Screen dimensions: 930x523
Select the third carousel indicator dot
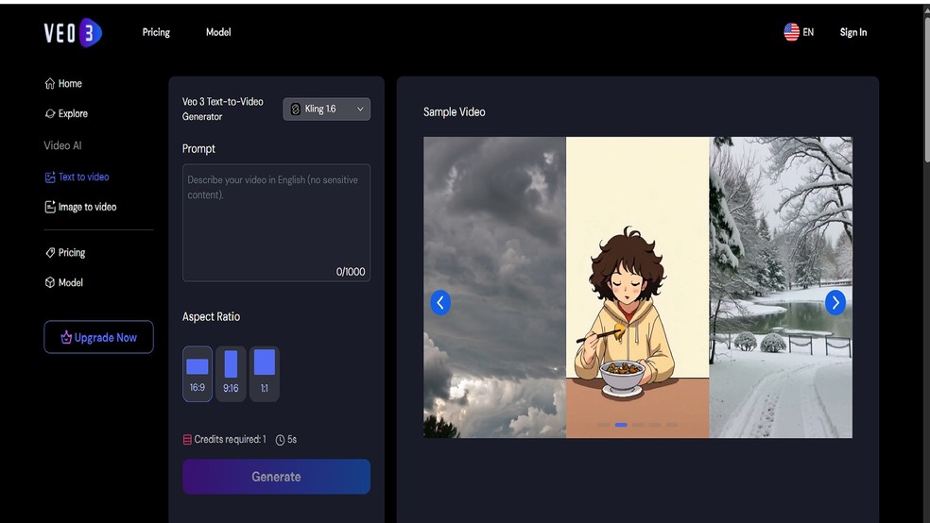coord(638,425)
